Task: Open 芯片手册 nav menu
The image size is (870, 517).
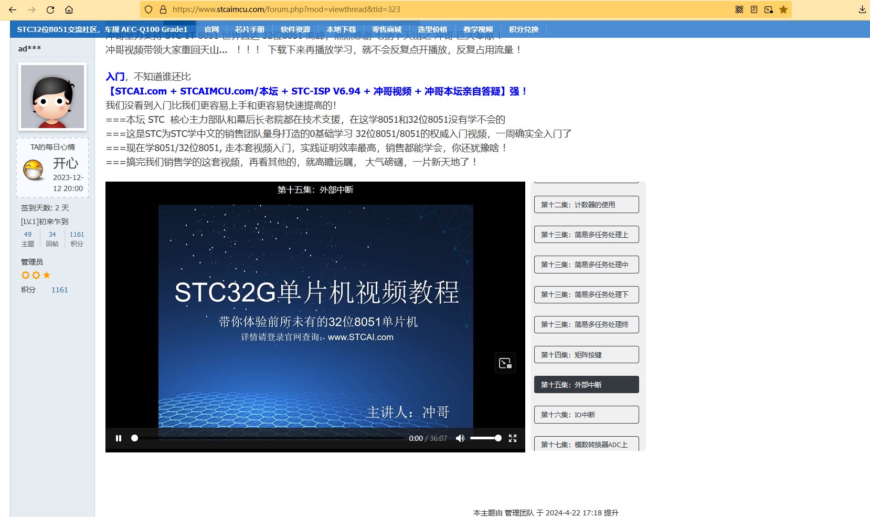Action: tap(250, 29)
